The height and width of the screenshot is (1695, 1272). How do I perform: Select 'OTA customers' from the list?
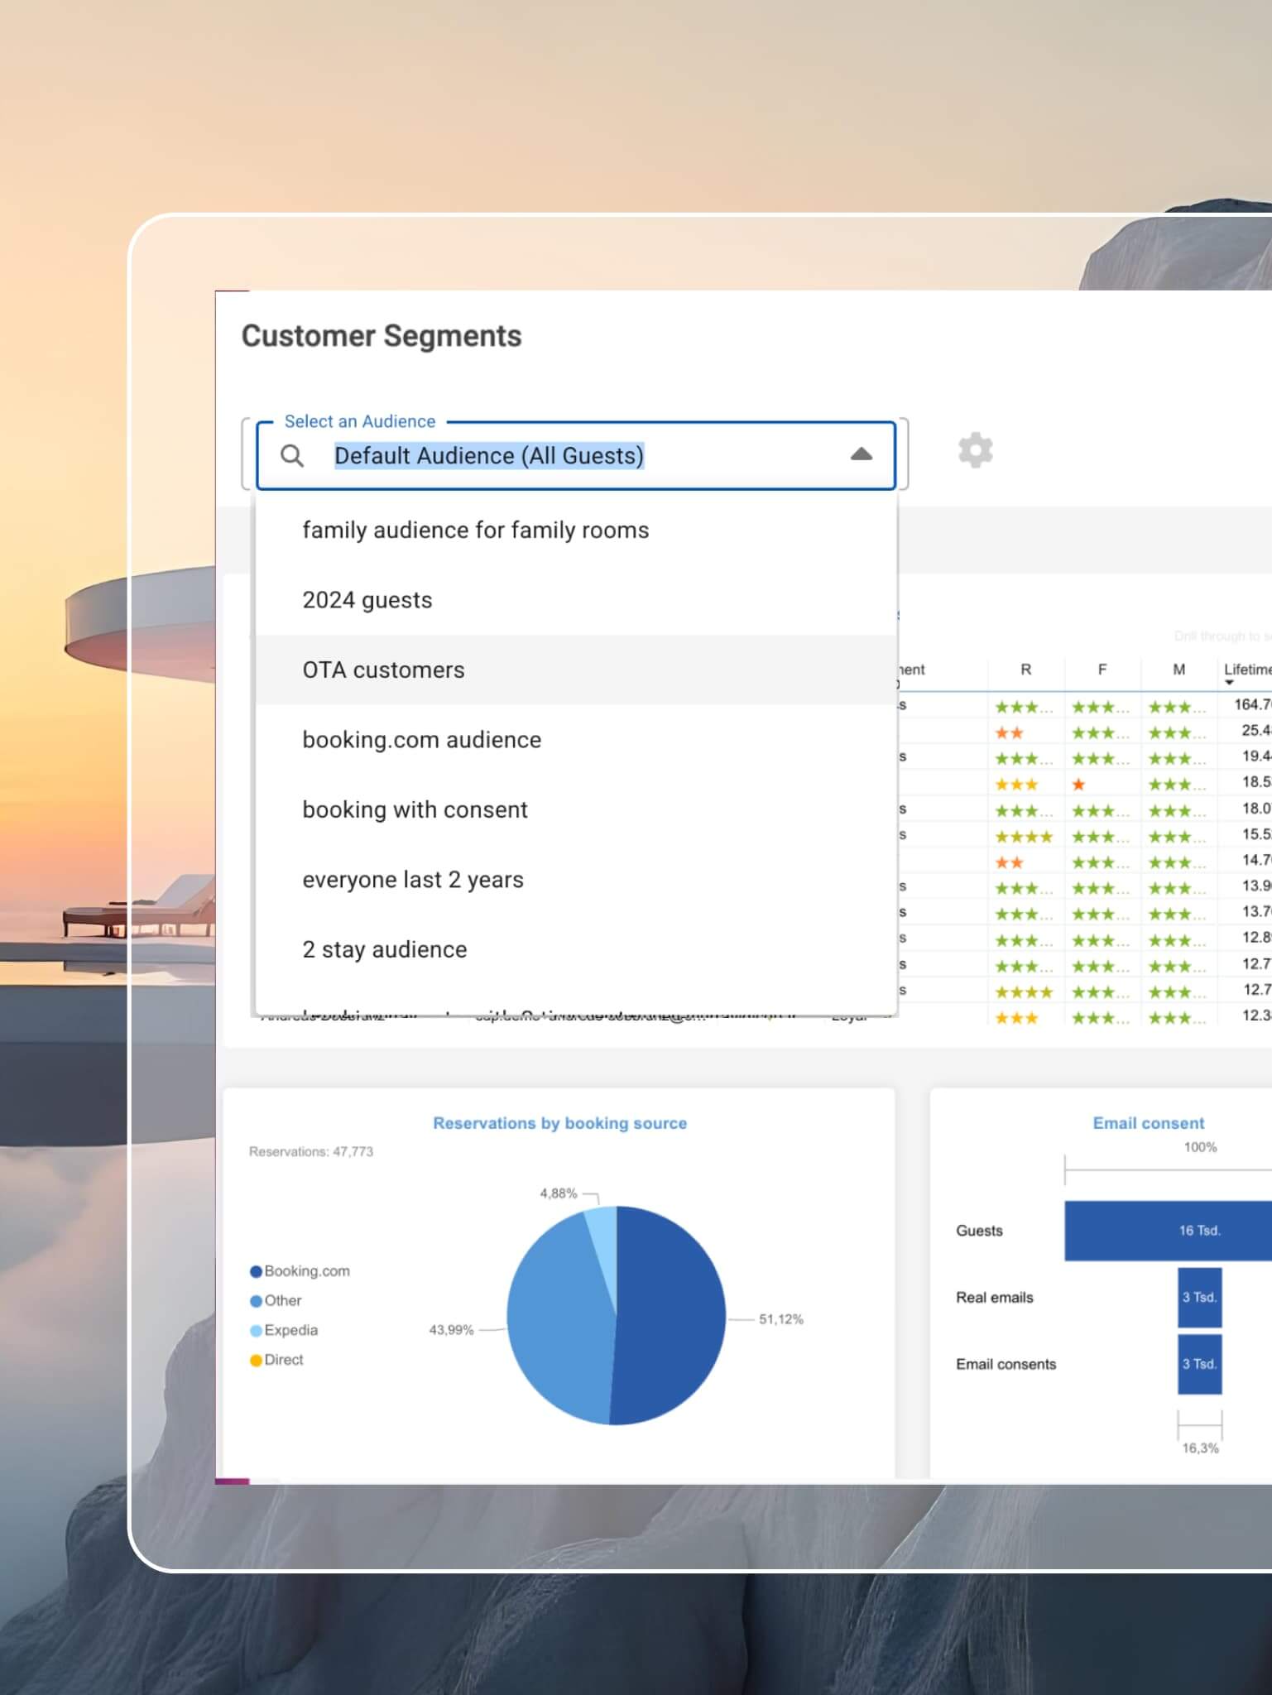point(383,670)
